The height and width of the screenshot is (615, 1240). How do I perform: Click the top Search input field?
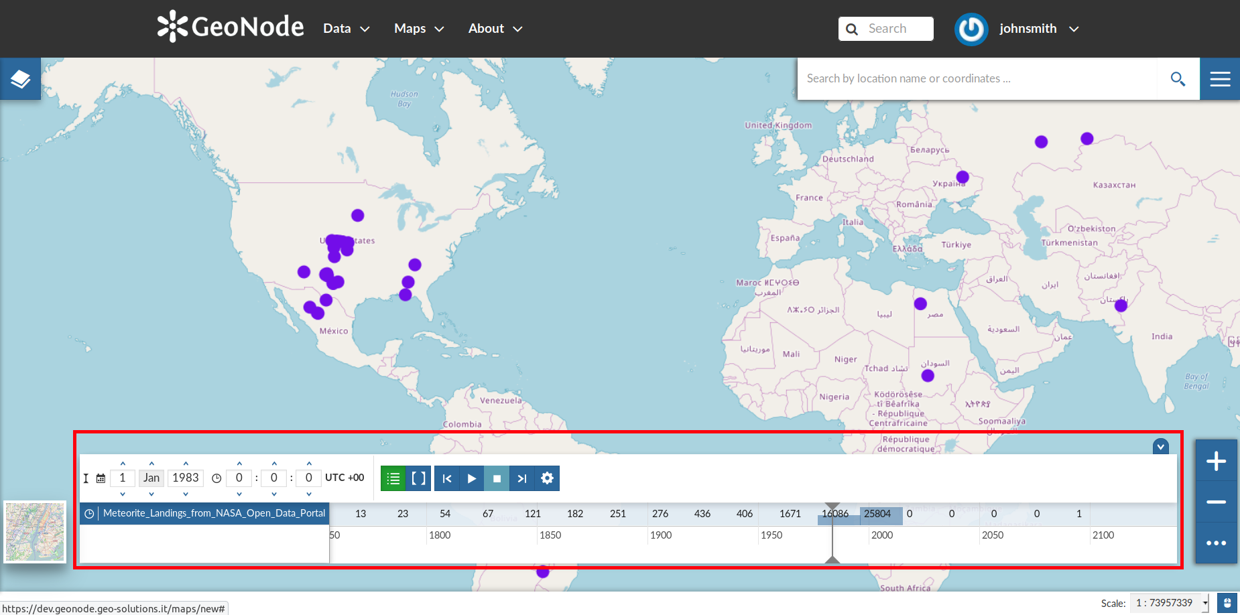pos(886,29)
